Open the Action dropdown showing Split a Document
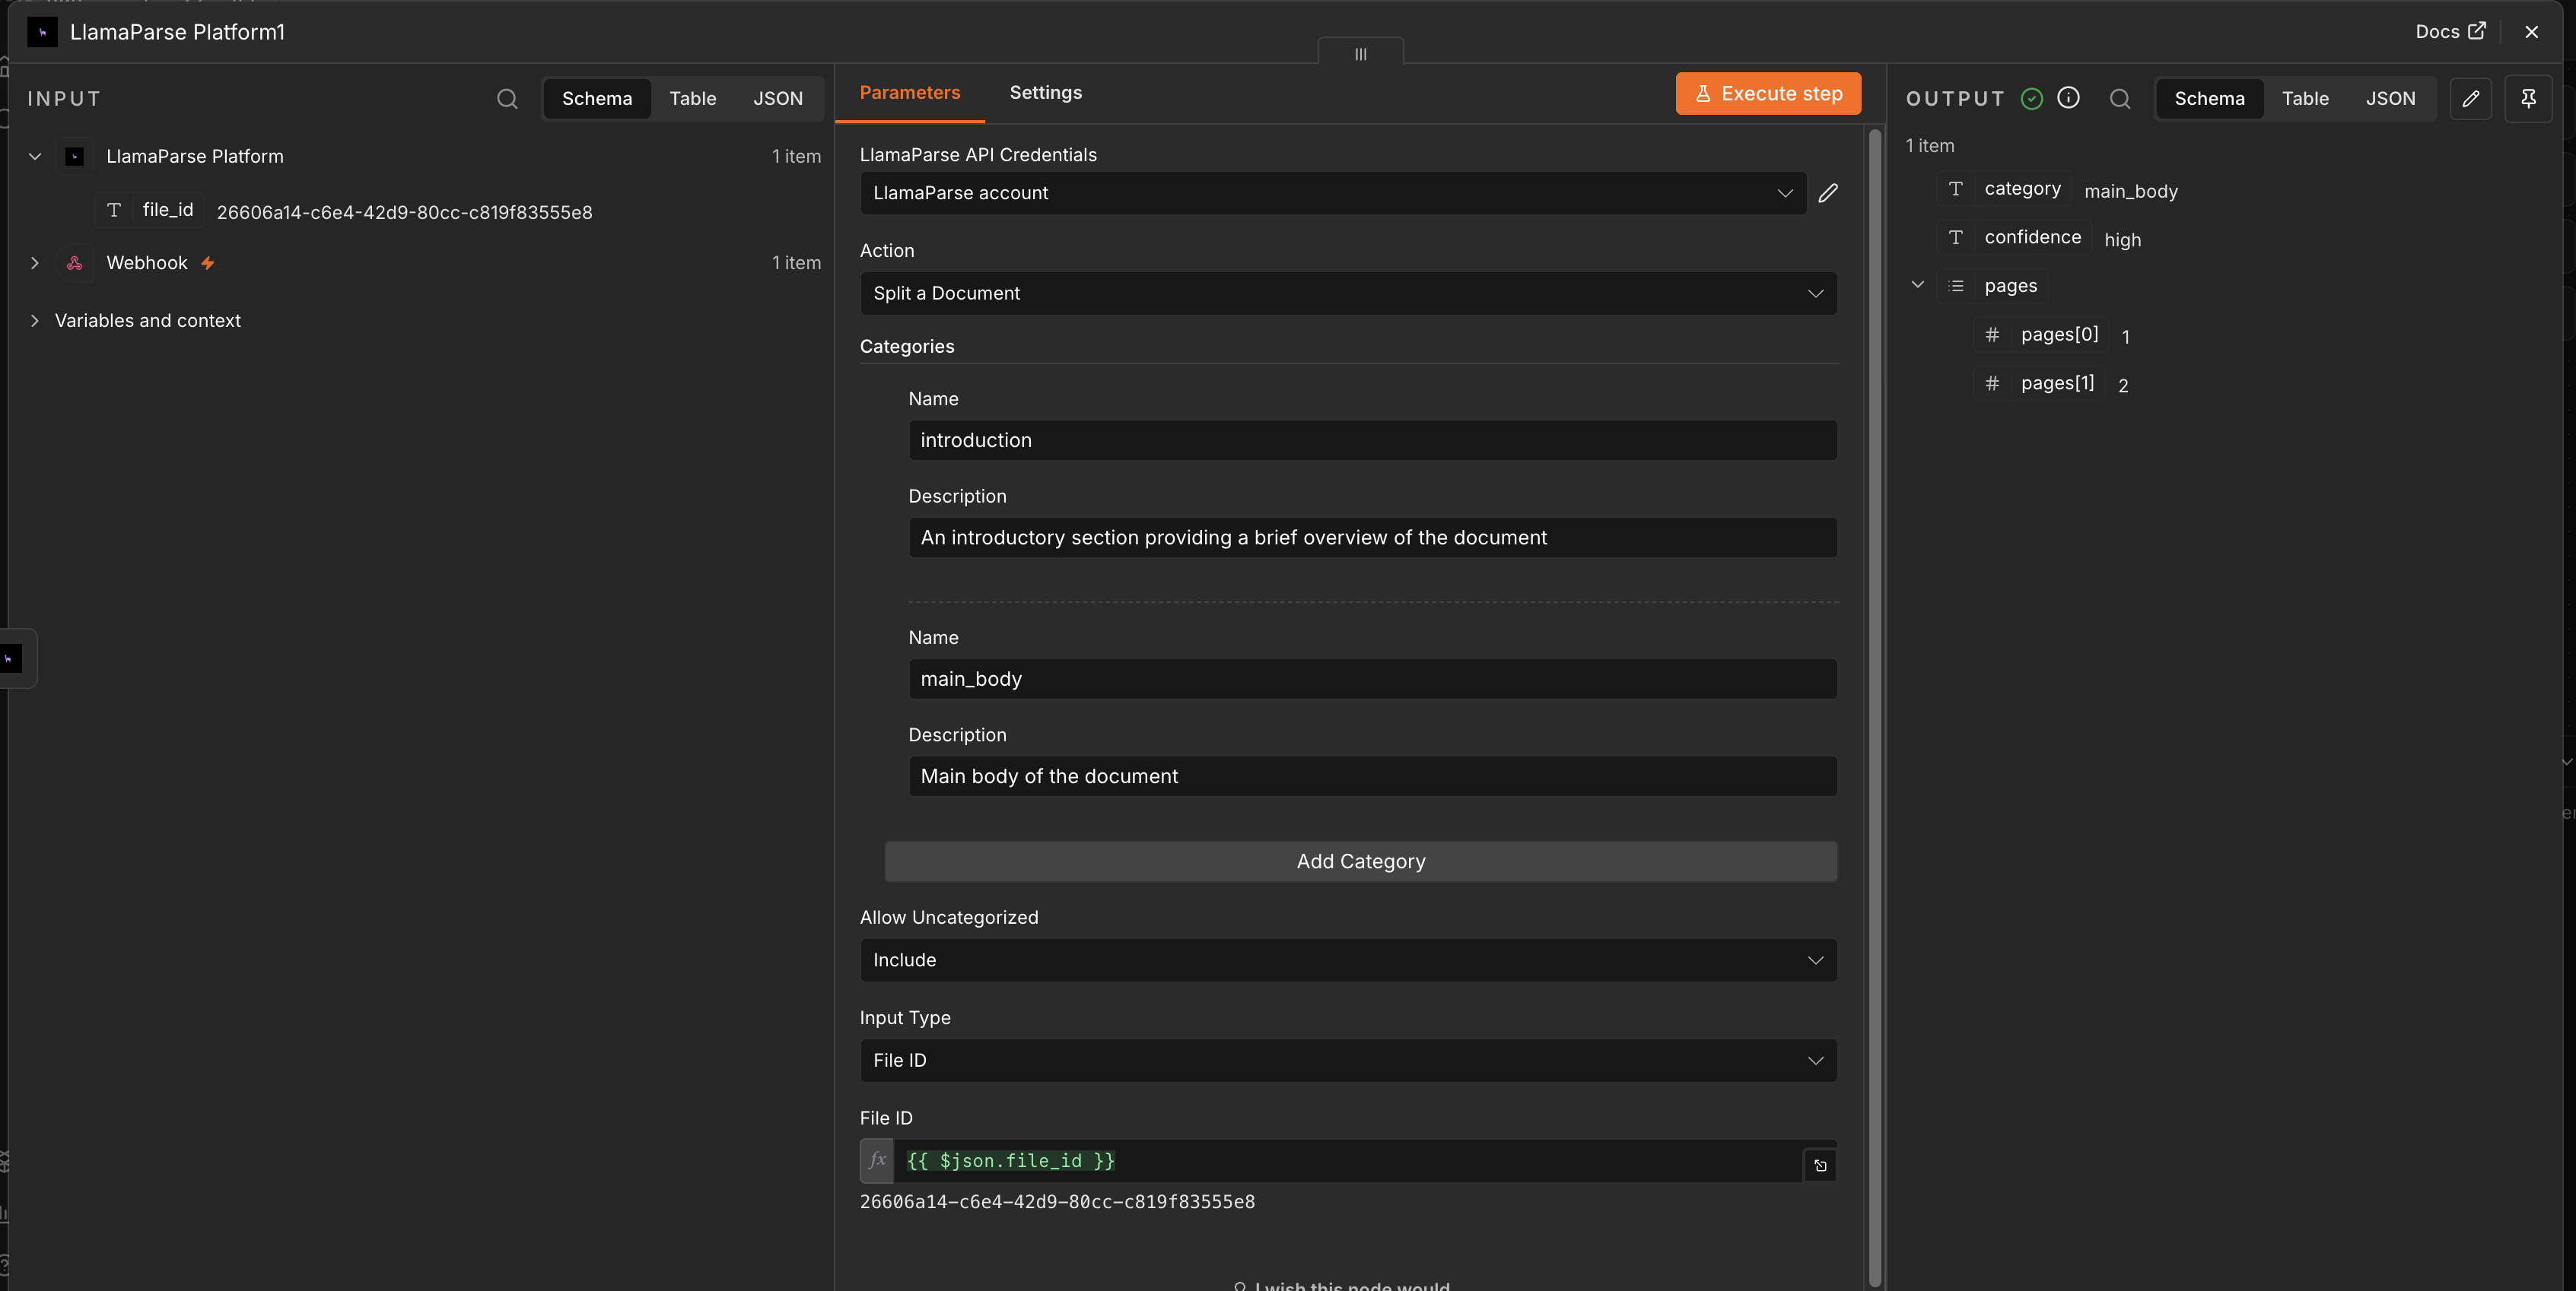 [1348, 293]
